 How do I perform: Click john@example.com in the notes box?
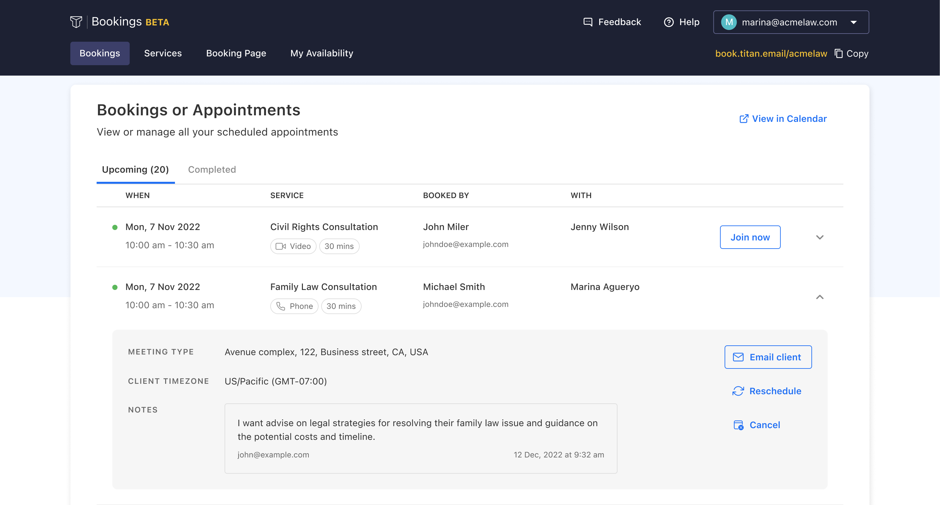pos(273,455)
